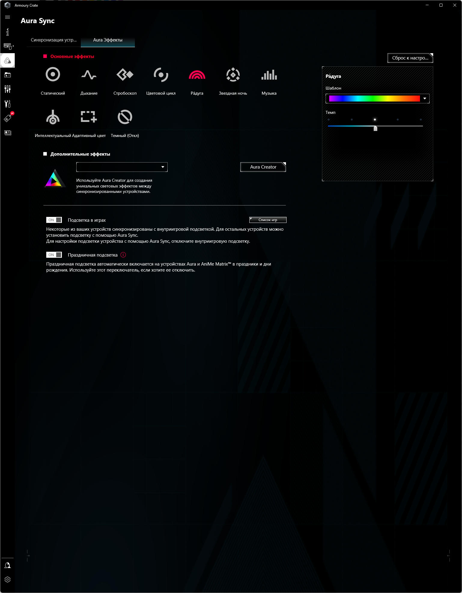Viewport: 462px width, 593px height.
Task: Launch Aura Creator with its button
Action: click(263, 167)
